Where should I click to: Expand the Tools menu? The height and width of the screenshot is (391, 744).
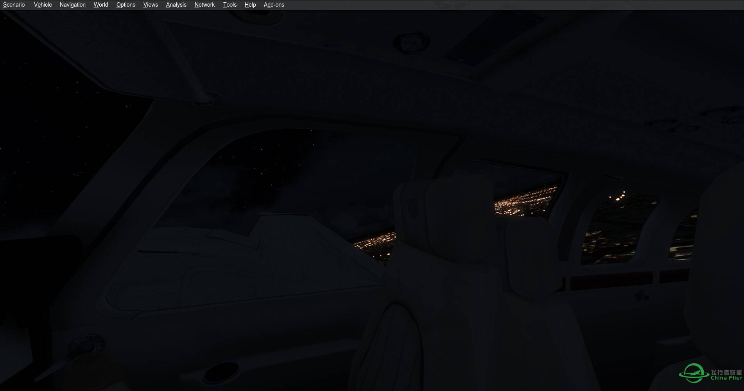pyautogui.click(x=229, y=5)
